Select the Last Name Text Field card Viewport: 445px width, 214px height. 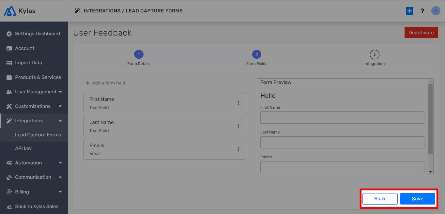(x=165, y=126)
